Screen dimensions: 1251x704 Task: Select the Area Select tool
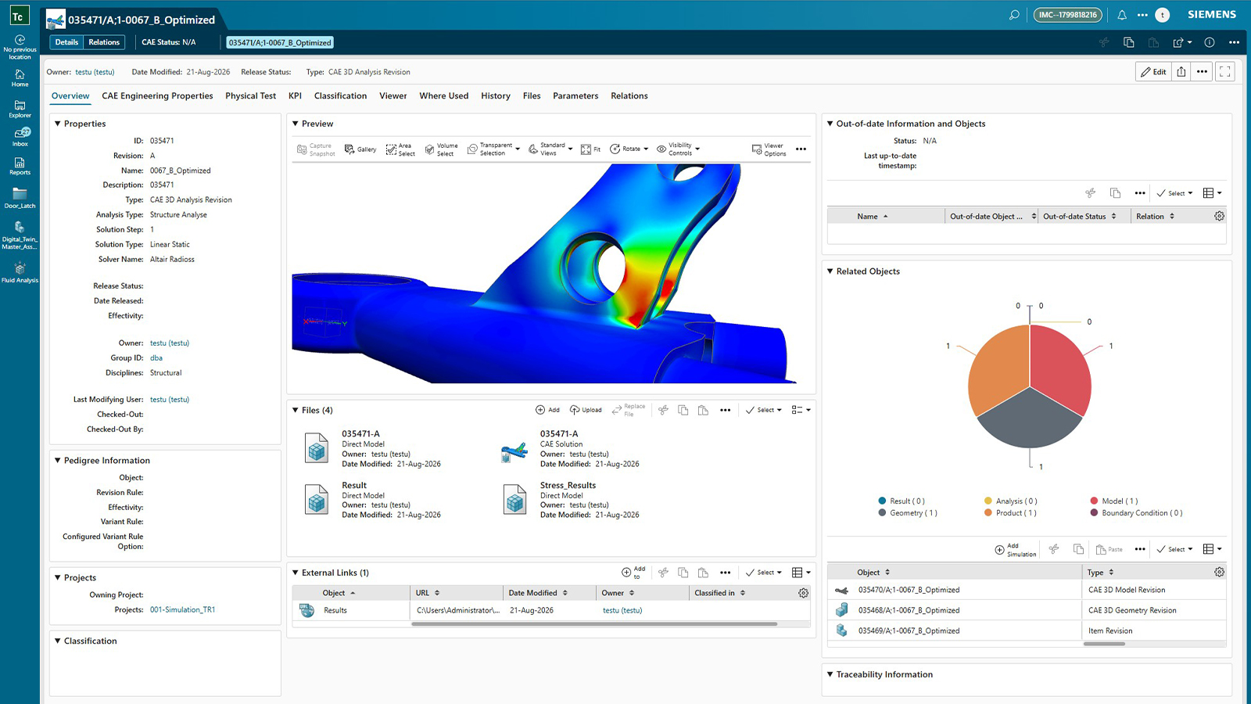(400, 149)
